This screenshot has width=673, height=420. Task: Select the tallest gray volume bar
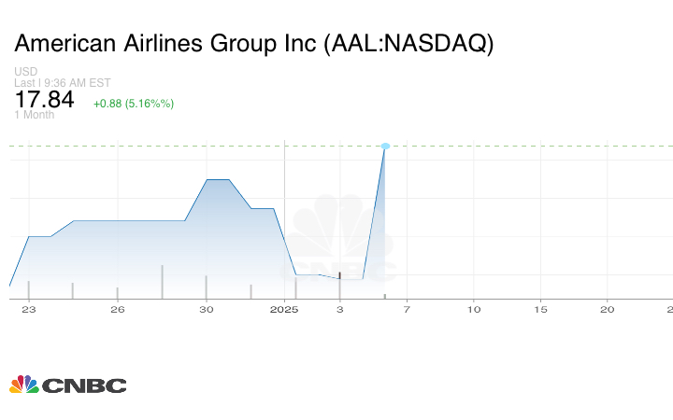[162, 281]
